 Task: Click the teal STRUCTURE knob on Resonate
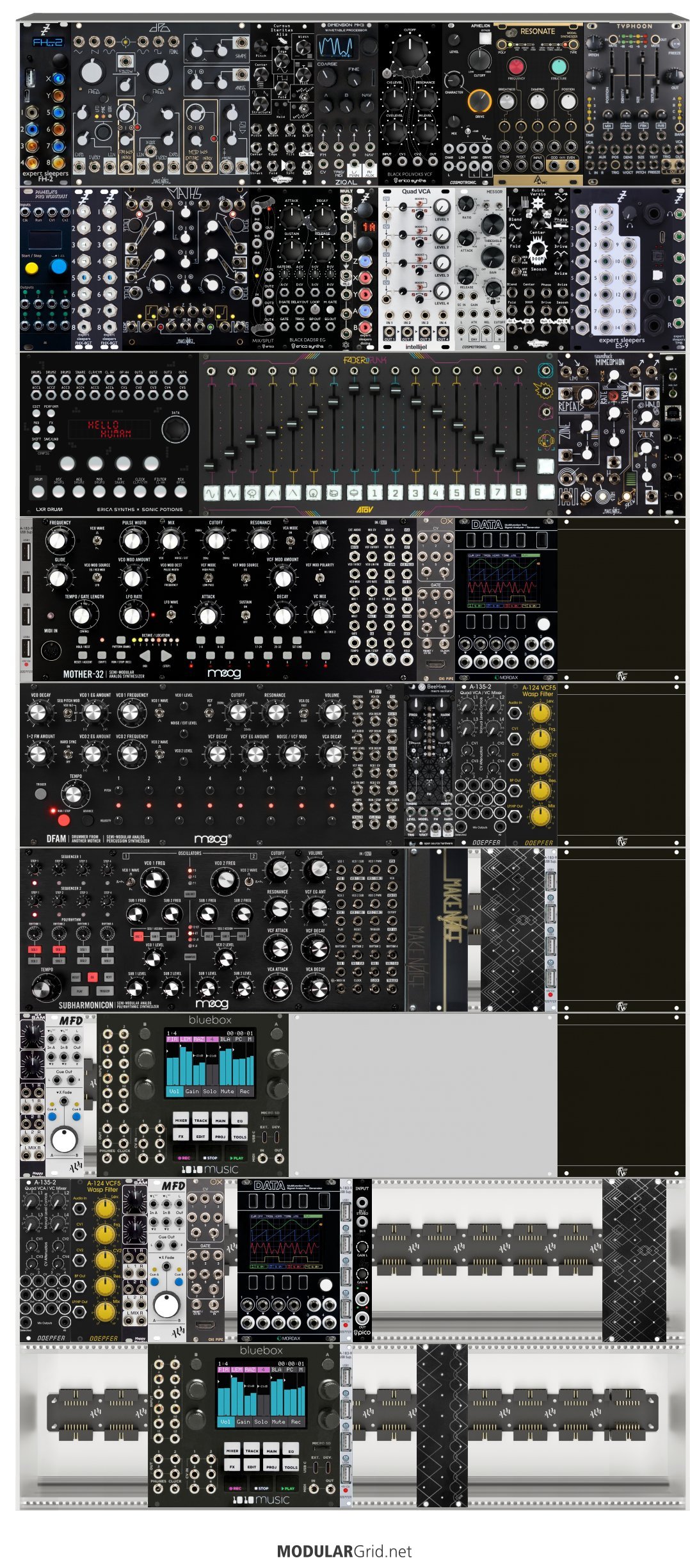click(559, 67)
